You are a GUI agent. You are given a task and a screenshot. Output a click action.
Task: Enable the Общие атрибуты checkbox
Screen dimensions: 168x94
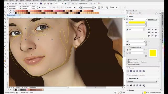pos(129,47)
